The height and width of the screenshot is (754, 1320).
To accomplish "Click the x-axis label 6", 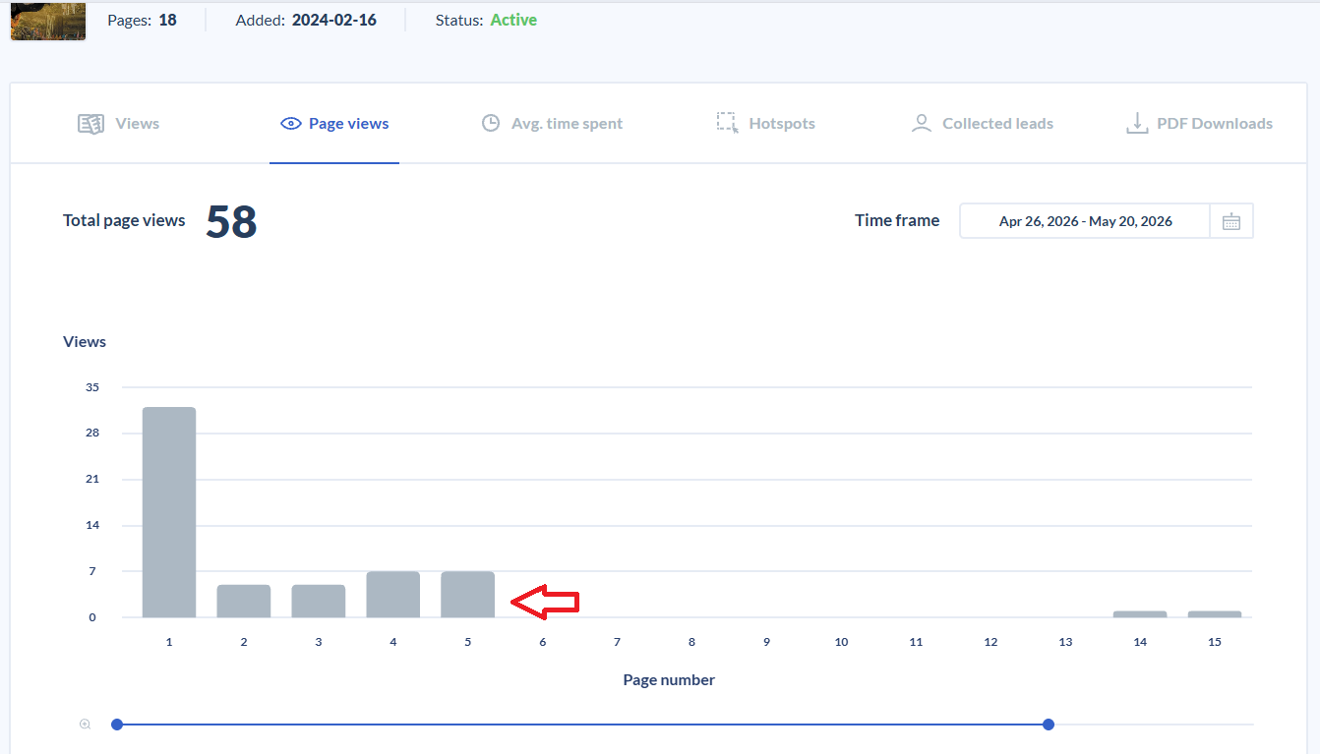I will (543, 642).
